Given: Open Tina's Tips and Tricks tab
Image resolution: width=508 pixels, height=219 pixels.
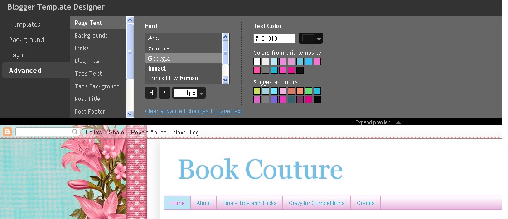Looking at the screenshot, I should [249, 203].
